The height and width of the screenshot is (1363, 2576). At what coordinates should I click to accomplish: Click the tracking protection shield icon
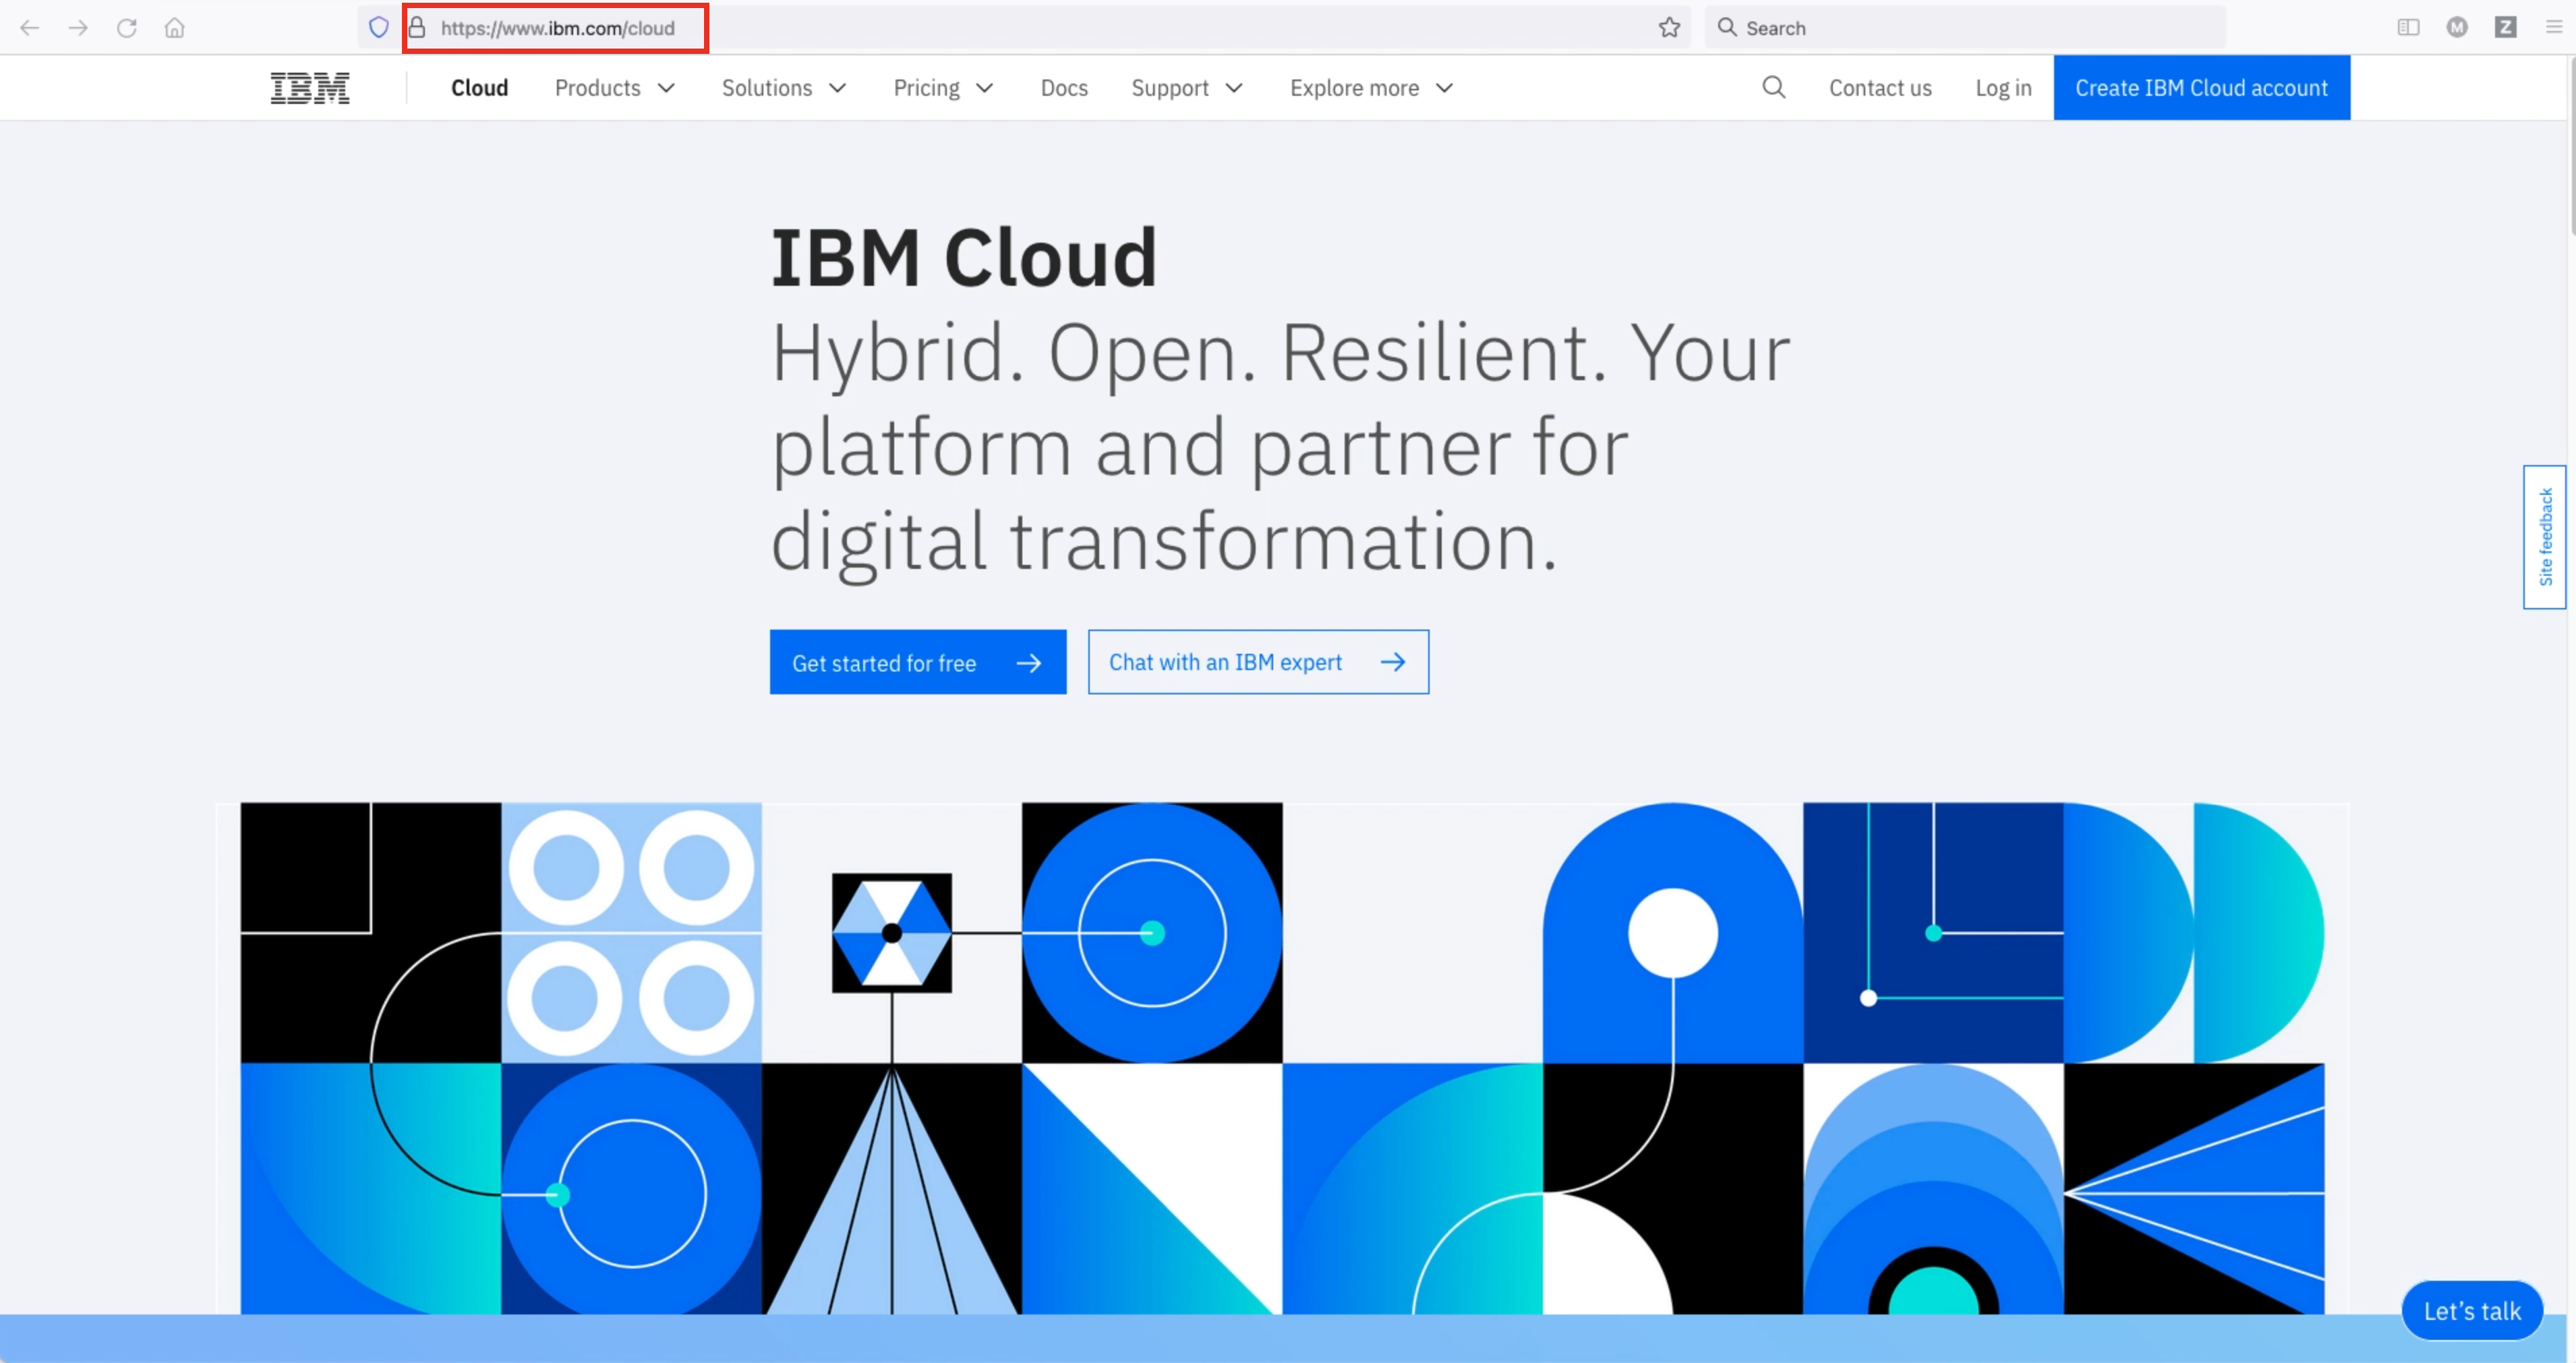379,28
